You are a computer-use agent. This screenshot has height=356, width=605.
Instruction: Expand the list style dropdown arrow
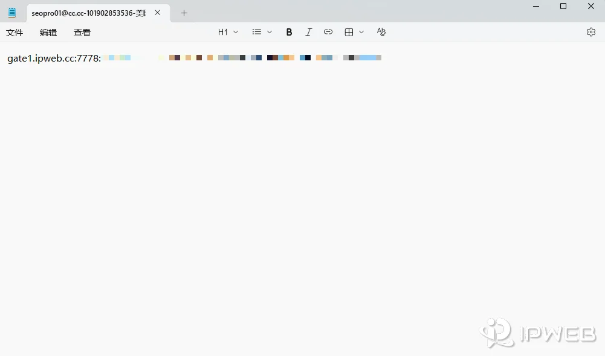[270, 32]
